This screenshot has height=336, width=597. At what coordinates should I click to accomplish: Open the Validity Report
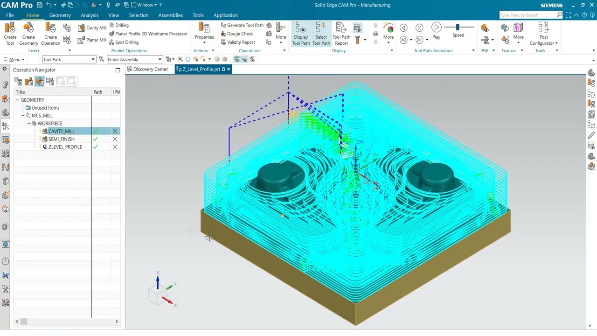pyautogui.click(x=238, y=42)
